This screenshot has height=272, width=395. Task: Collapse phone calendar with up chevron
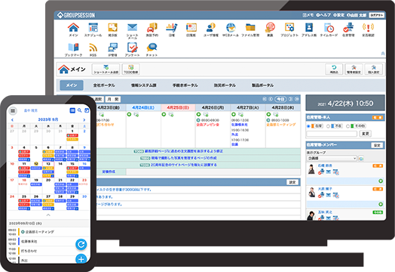48,215
